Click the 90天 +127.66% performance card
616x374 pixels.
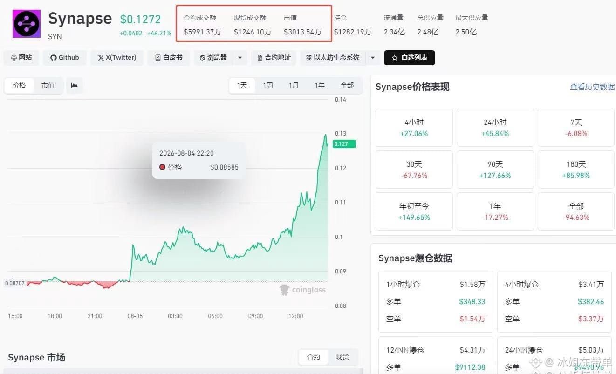(x=495, y=170)
